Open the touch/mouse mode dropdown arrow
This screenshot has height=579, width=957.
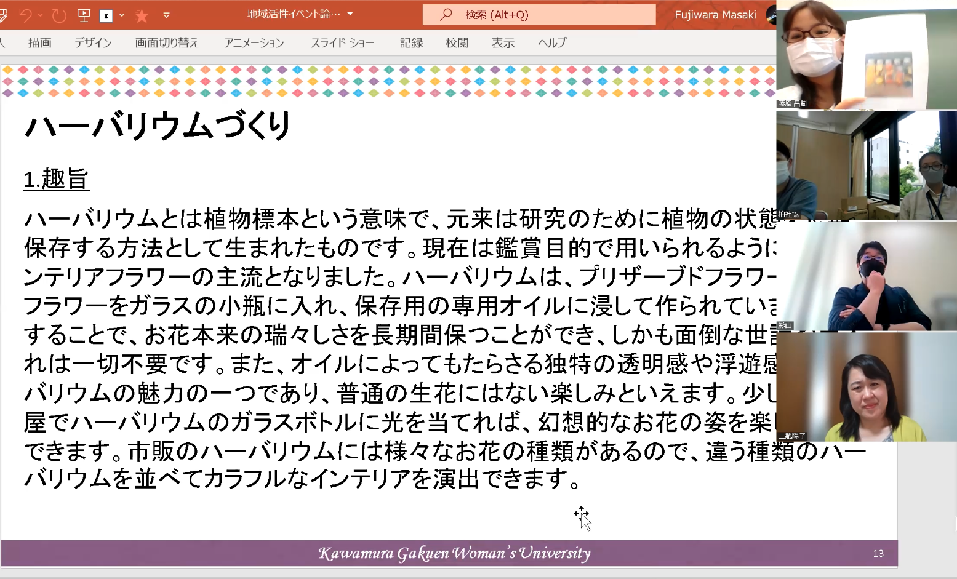[122, 15]
